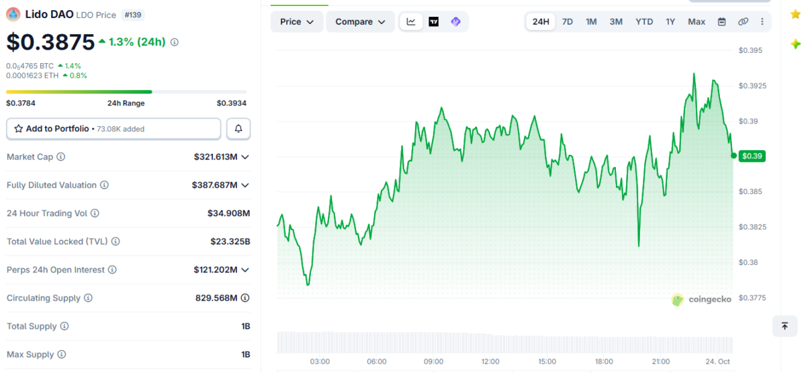
Task: Open the Price dropdown
Action: click(297, 21)
